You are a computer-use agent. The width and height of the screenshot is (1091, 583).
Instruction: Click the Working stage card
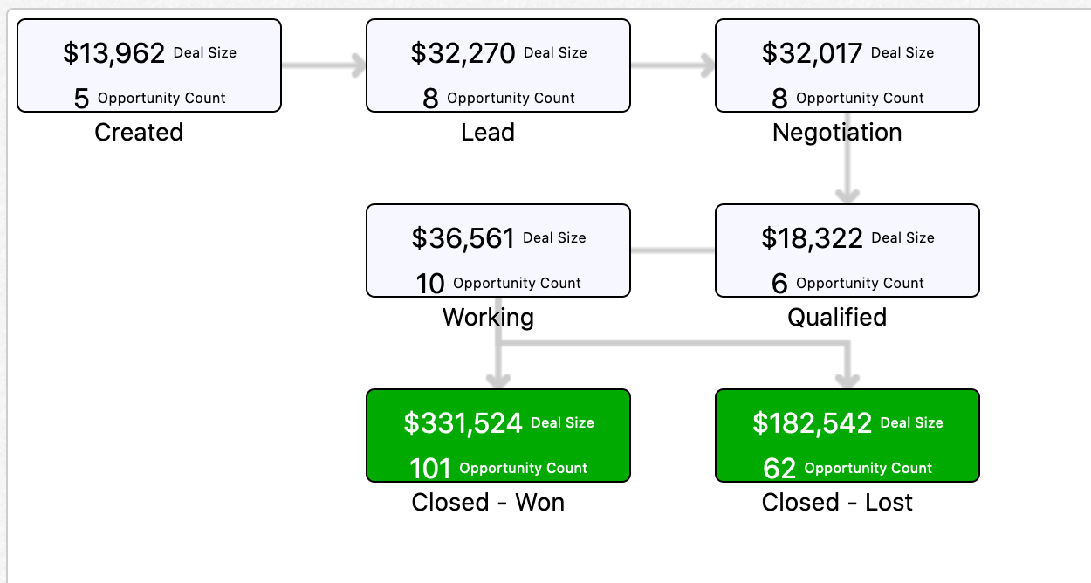pyautogui.click(x=497, y=251)
